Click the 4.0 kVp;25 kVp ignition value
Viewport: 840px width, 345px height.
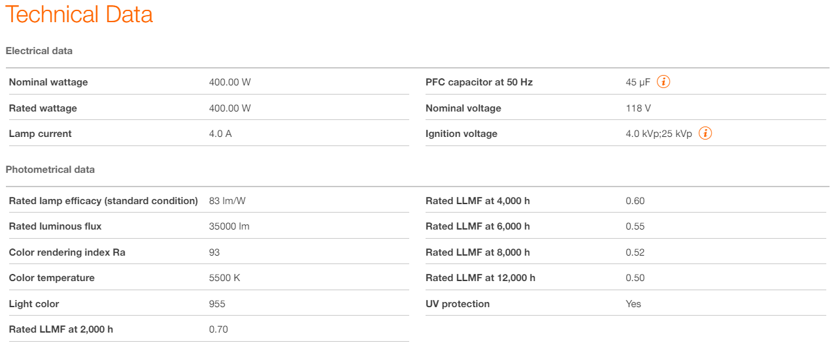pyautogui.click(x=659, y=134)
